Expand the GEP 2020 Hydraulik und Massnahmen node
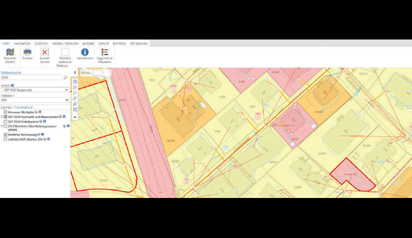This screenshot has height=238, width=412. tap(2, 117)
